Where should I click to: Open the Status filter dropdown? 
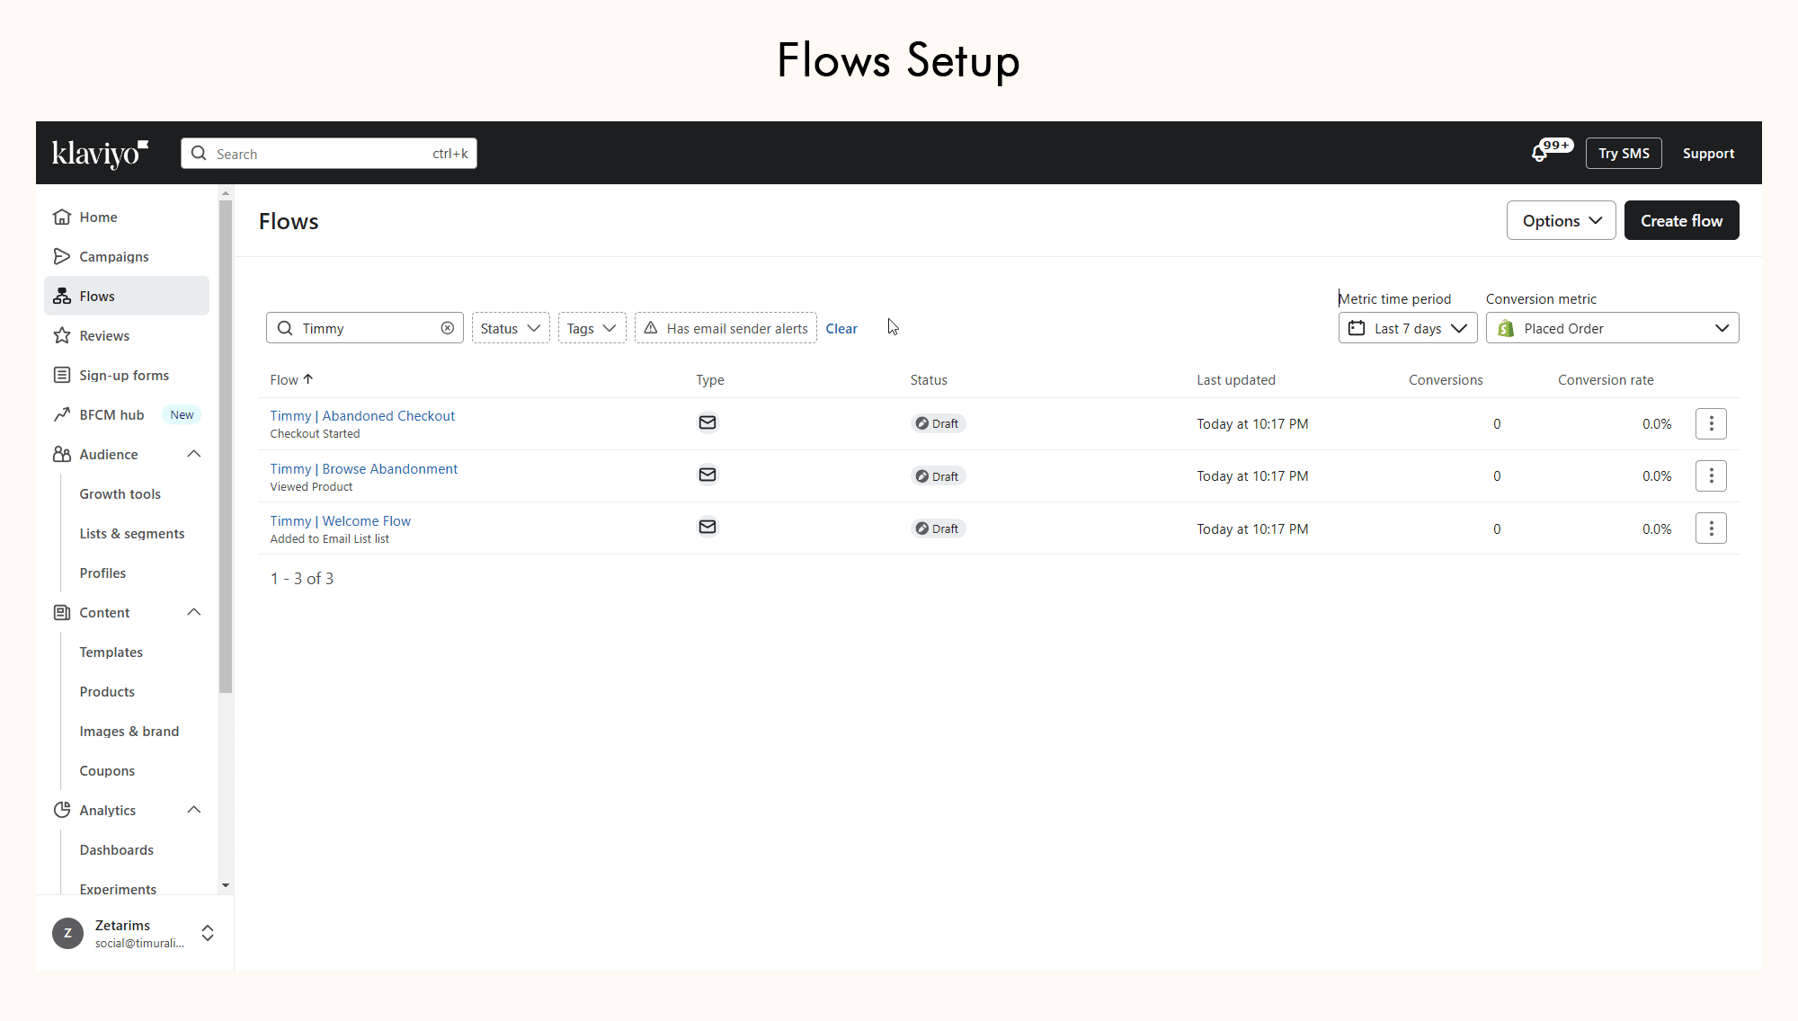pos(510,328)
